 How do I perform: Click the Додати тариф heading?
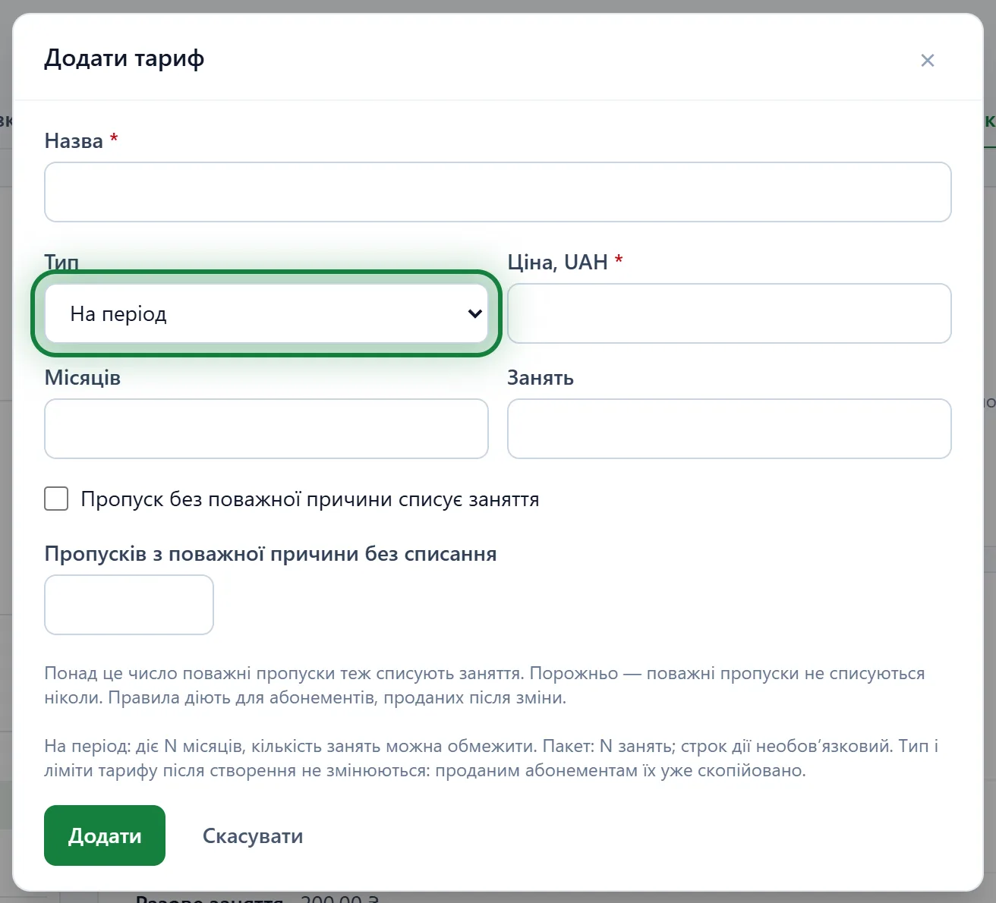click(x=124, y=58)
